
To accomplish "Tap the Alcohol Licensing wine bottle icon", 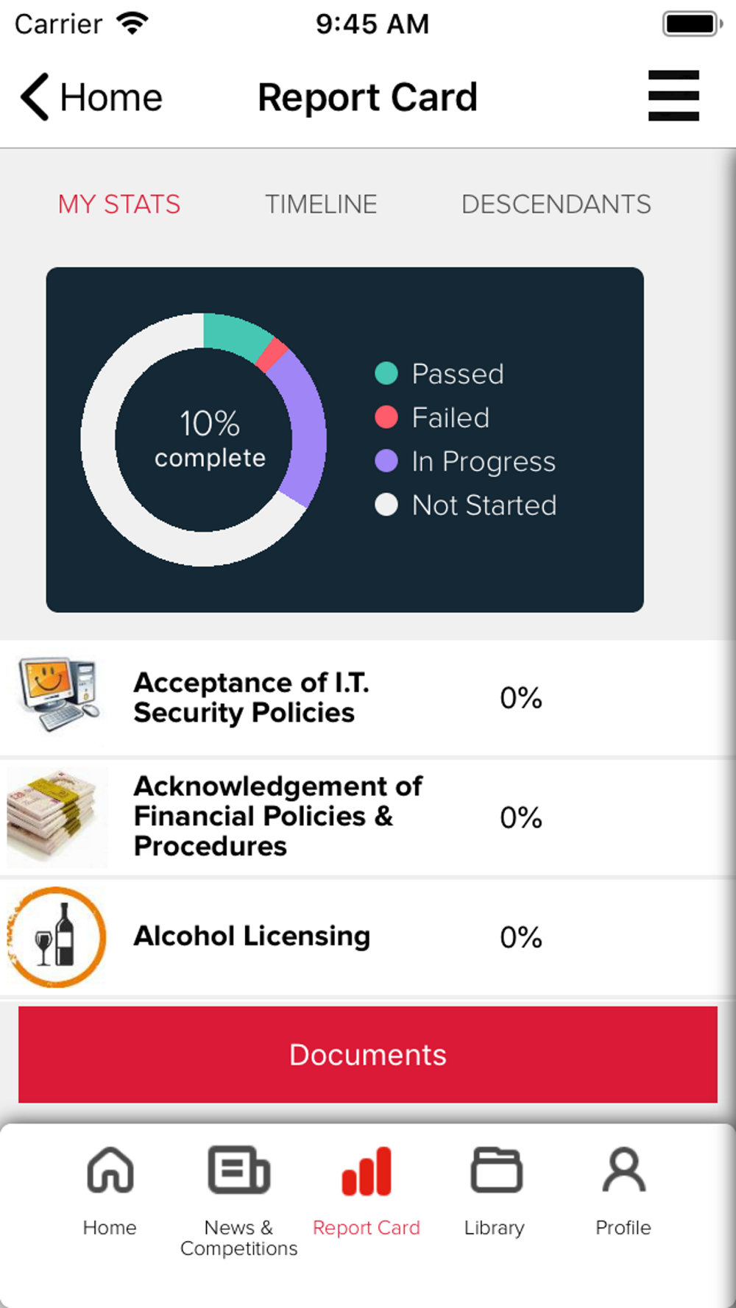I will point(56,936).
